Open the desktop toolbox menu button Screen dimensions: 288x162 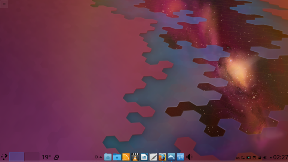coord(4,4)
